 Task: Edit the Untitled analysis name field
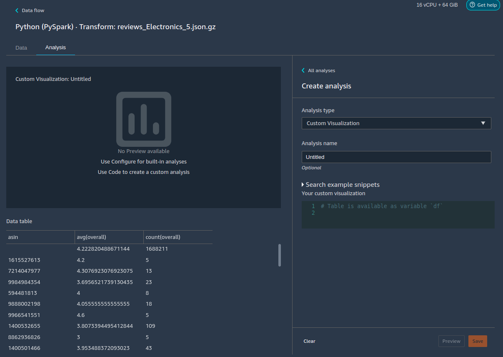coord(396,157)
